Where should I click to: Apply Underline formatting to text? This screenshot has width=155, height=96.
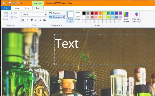[x=40, y=20]
